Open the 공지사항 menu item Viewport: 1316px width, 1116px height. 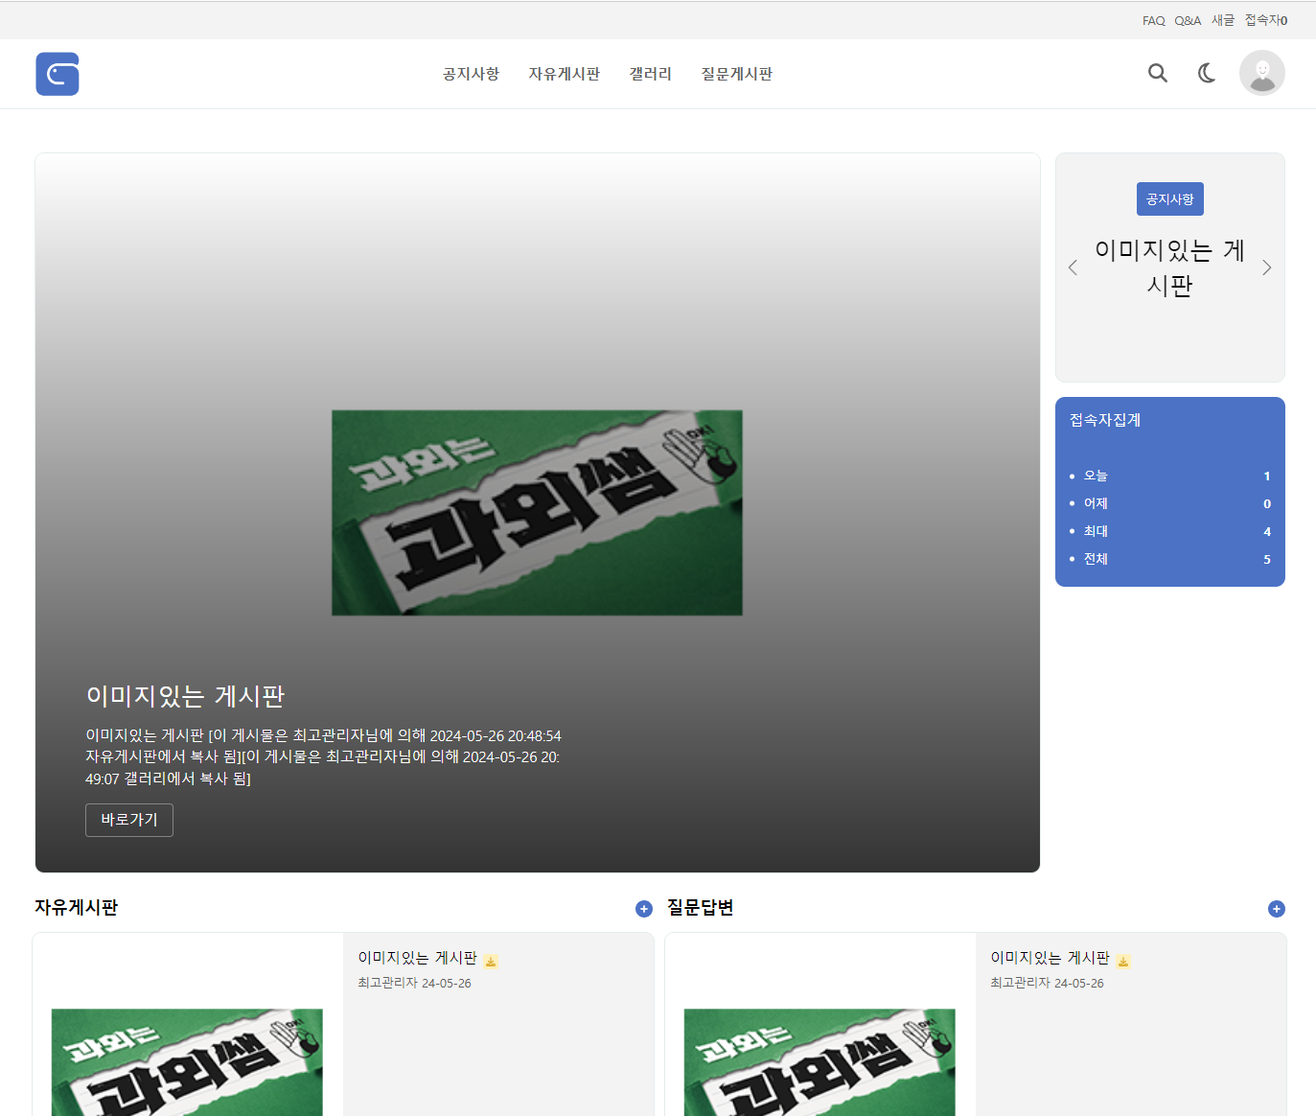tap(471, 74)
